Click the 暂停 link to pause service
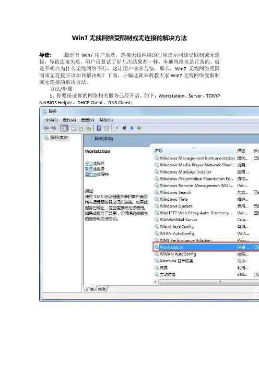 tap(89, 169)
